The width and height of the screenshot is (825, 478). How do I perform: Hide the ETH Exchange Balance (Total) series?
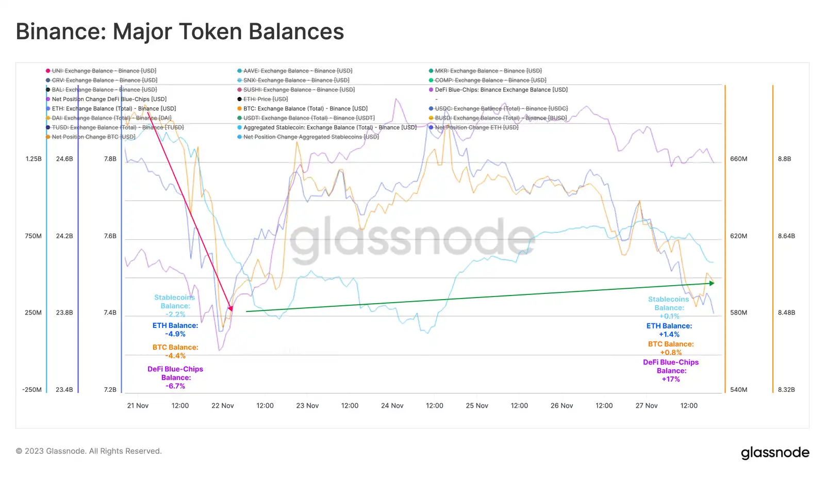(113, 109)
